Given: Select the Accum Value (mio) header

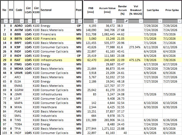Looking at the screenshot, I should pyautogui.click(x=107, y=10).
